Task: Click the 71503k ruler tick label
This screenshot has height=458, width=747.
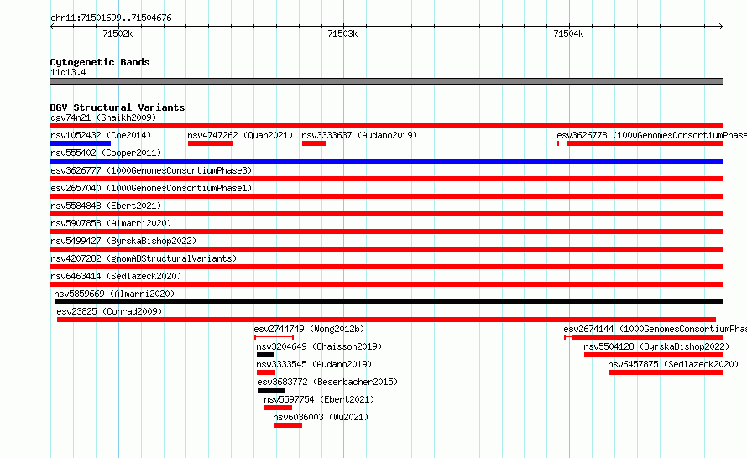Action: tap(342, 34)
